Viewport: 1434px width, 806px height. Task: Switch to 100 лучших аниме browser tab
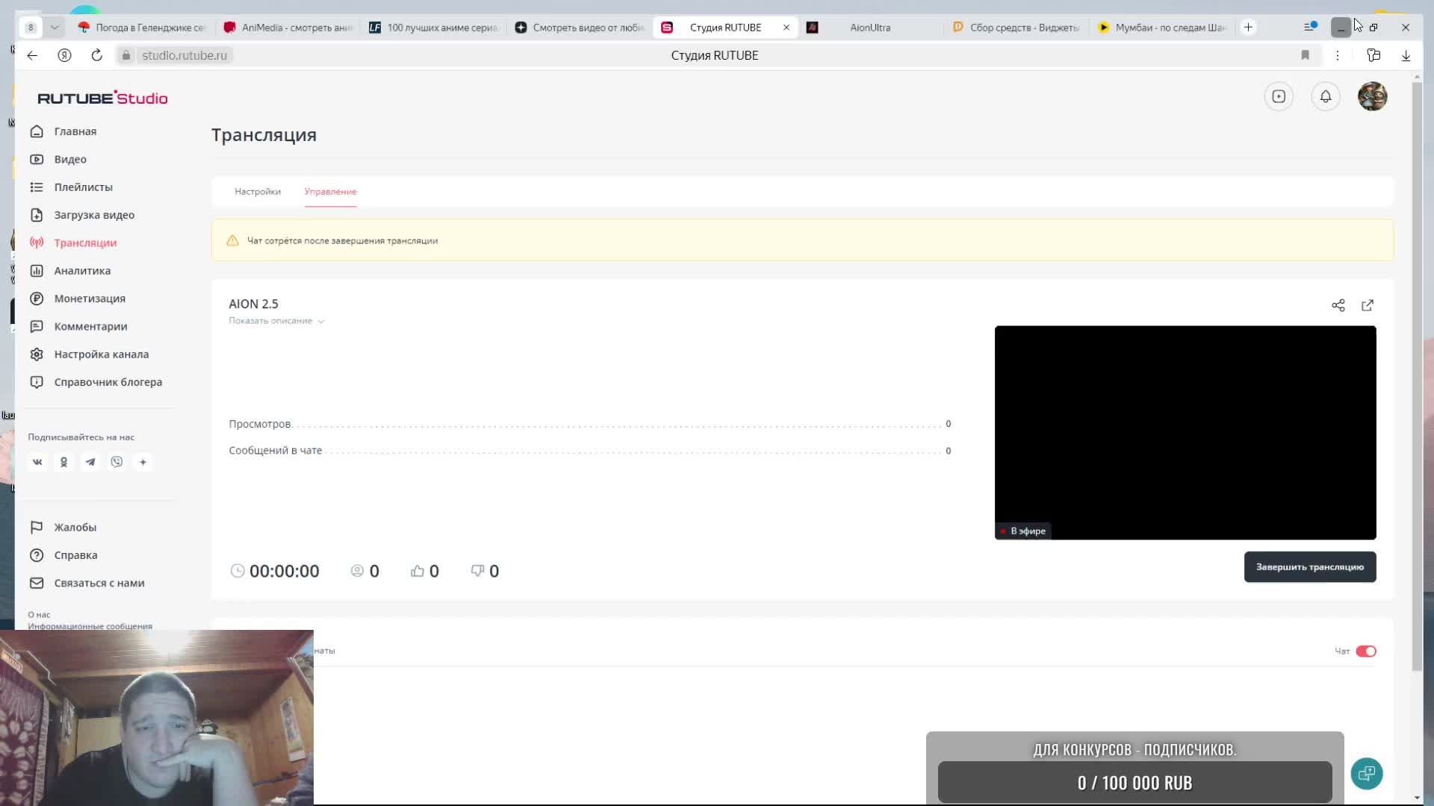tap(435, 28)
